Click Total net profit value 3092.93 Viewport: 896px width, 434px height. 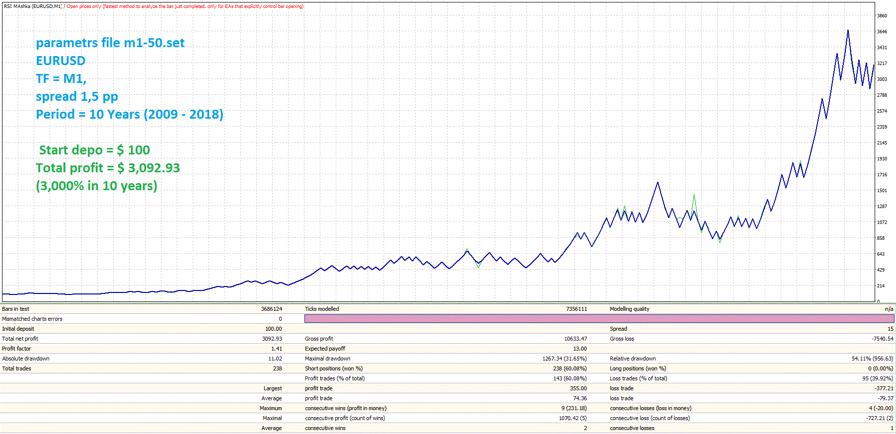click(x=272, y=339)
